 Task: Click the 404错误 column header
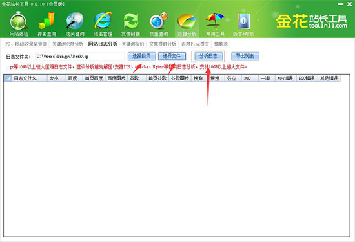pyautogui.click(x=286, y=79)
